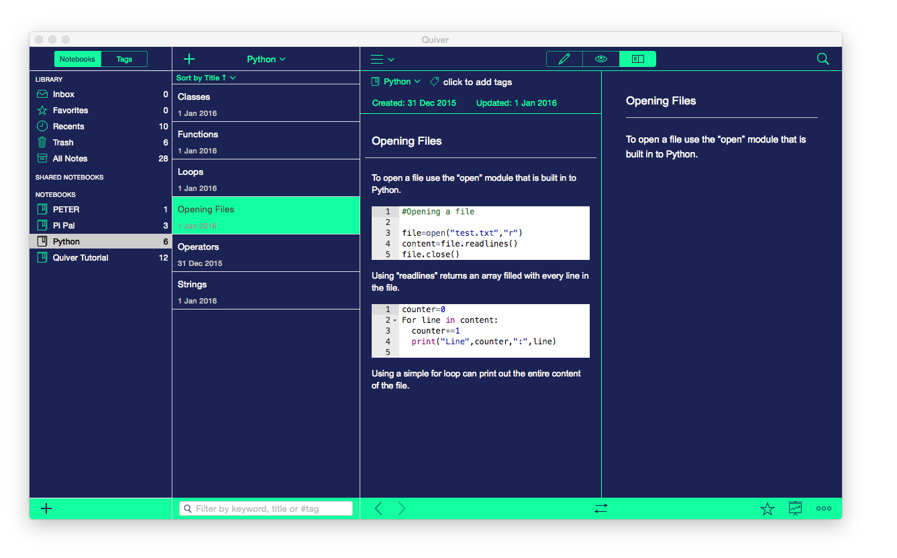The image size is (897, 558).
Task: Open the Python notebook dropdown above note list
Action: tap(266, 59)
